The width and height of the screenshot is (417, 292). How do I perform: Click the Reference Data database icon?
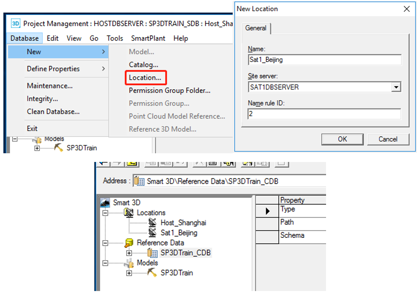[129, 243]
